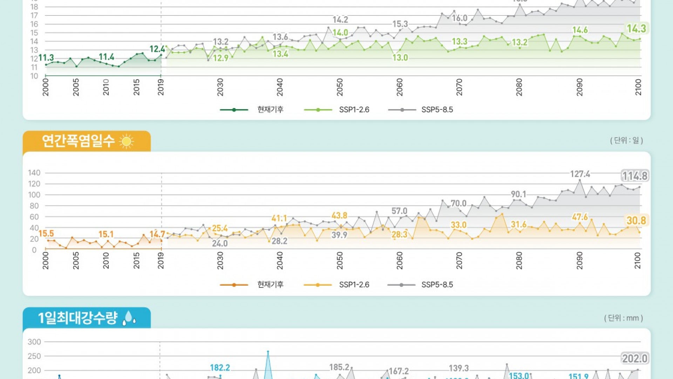Click the 202.0 gray value badge

635,358
